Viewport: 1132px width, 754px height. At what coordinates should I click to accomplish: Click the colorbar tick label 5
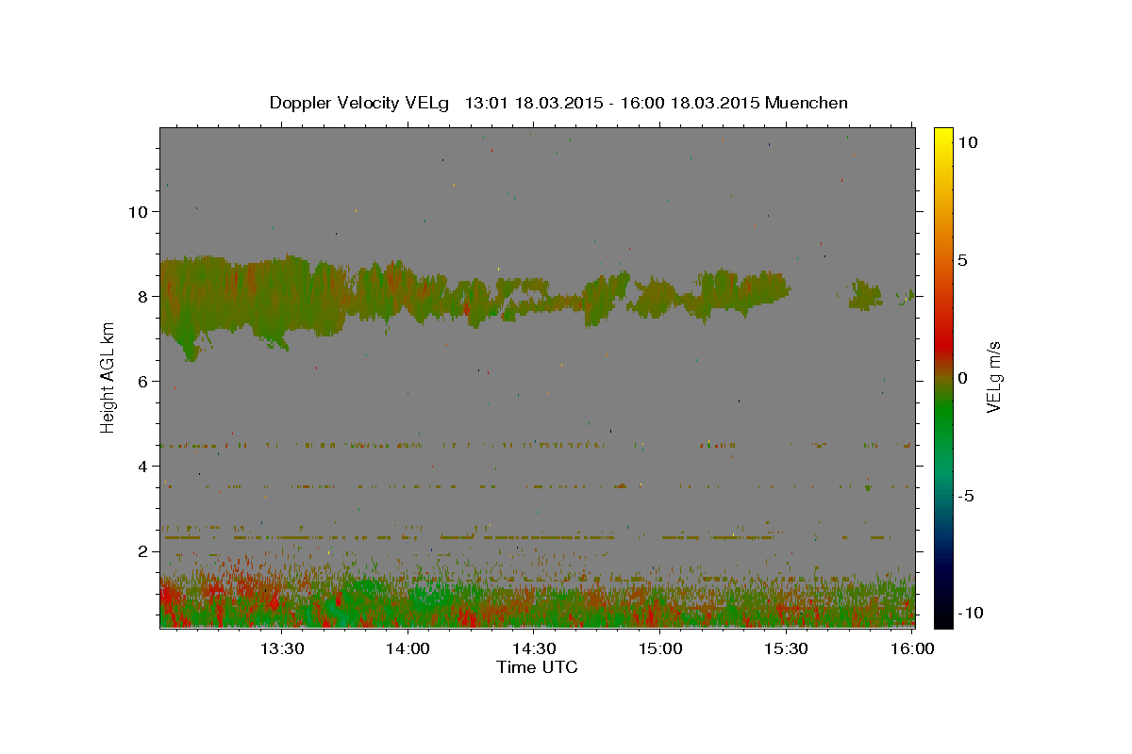pyautogui.click(x=962, y=260)
